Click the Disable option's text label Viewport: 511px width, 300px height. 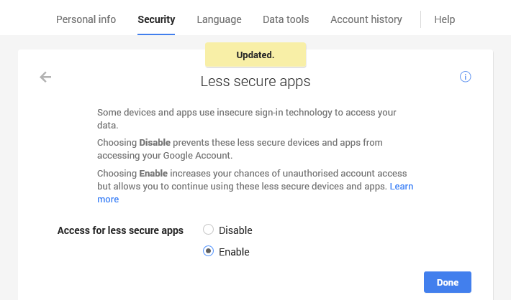235,230
